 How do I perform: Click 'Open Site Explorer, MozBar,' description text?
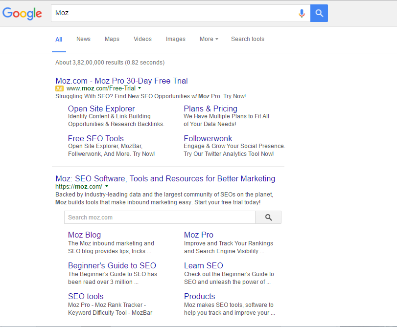105,146
